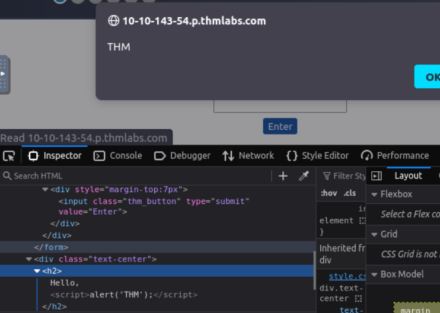Select the script alert('THM') node
This screenshot has height=313, width=440.
(124, 295)
